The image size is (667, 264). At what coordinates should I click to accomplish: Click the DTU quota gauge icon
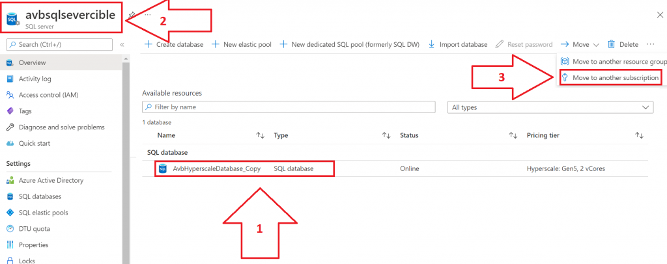point(10,229)
